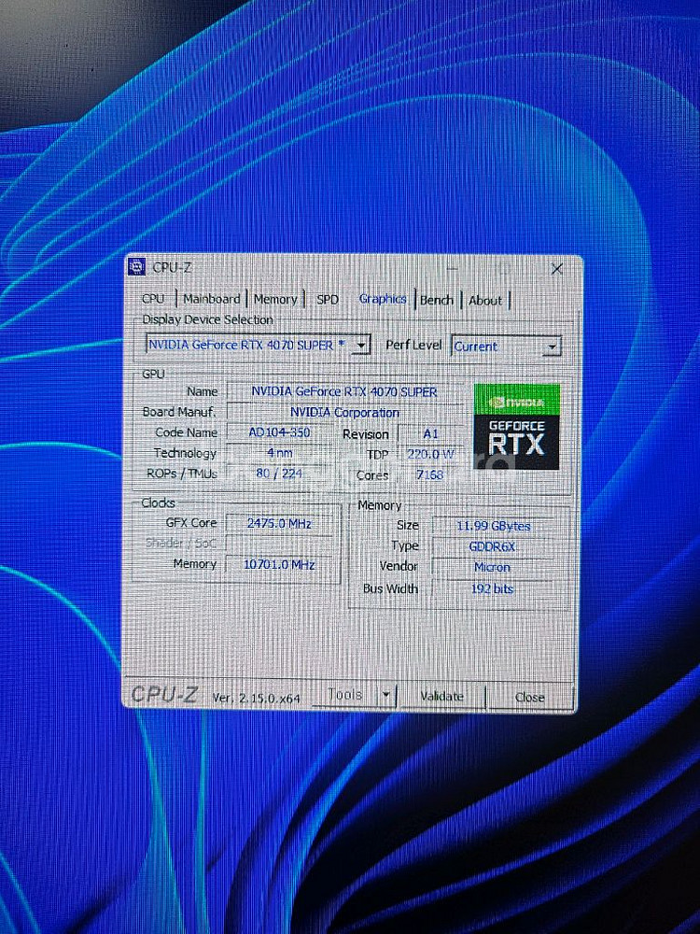Switch to the Memory tab

point(275,300)
